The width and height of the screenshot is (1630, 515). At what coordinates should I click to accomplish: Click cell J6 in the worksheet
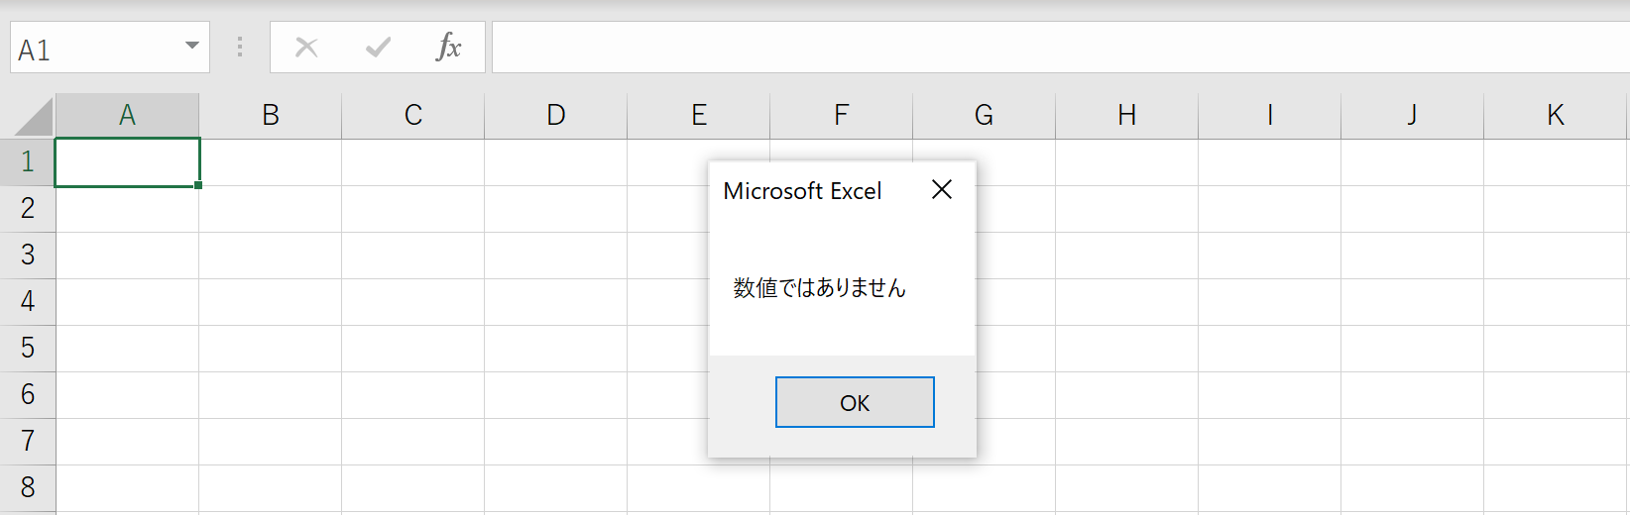1413,395
